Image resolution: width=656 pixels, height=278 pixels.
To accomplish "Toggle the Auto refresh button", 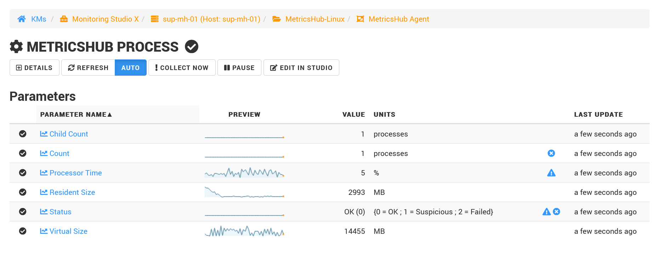I will tap(130, 68).
